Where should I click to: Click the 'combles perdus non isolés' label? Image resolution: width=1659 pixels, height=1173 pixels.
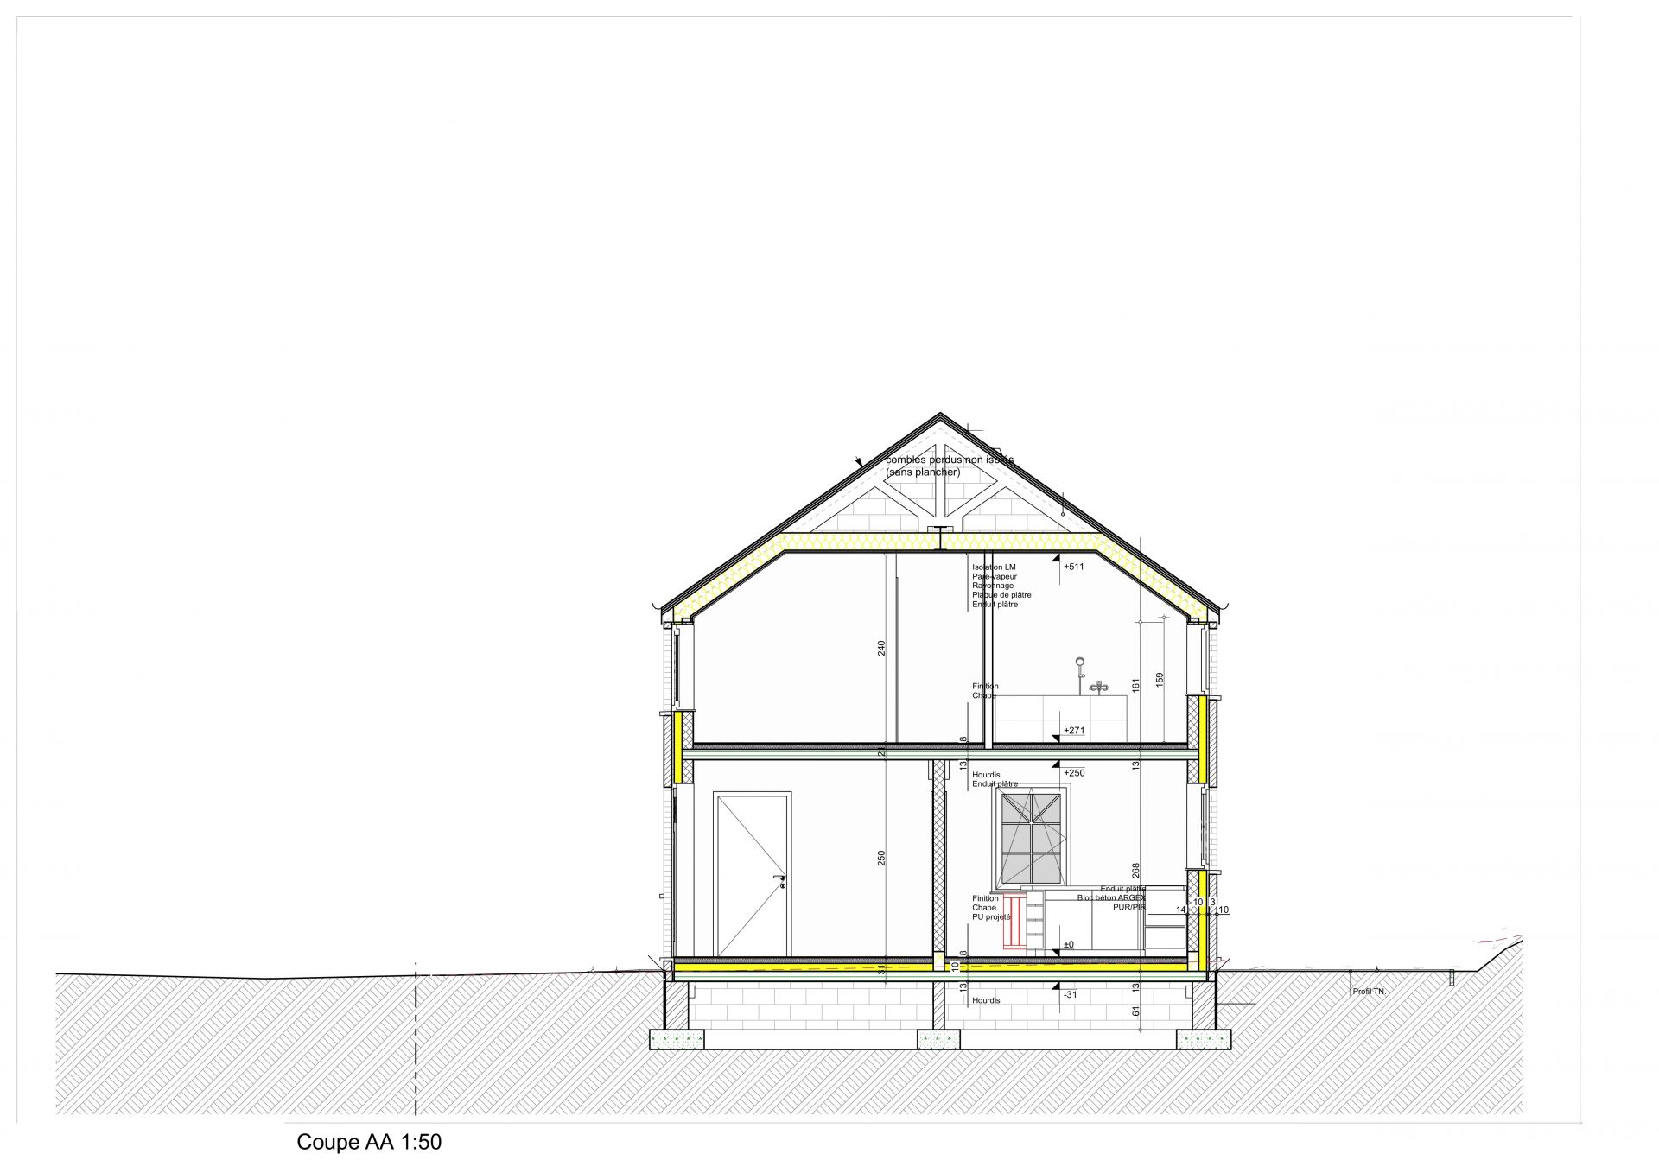[949, 460]
